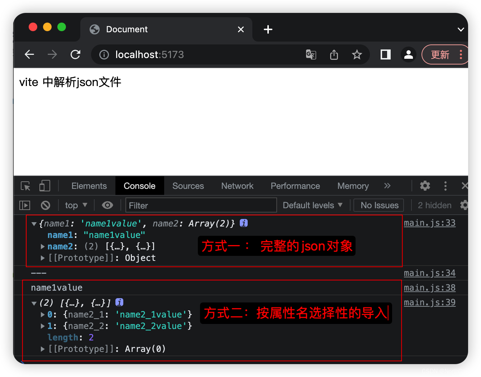
Task: Open DevTools settings gear
Action: 425,186
